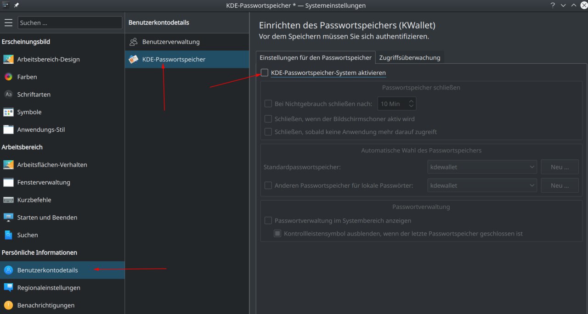Screen dimensions: 588x314
Task: Click the Kurzbefehle keyboard icon
Action: click(x=8, y=200)
